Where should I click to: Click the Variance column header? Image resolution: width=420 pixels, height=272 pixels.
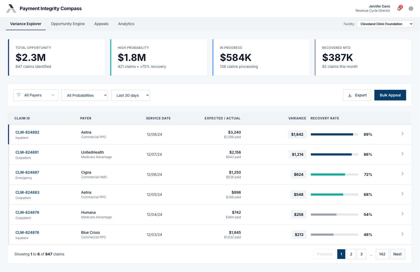tap(297, 118)
